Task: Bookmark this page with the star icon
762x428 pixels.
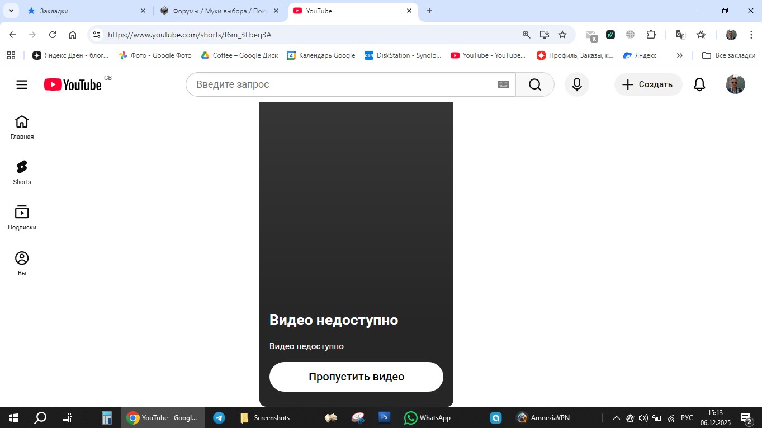Action: (x=562, y=35)
